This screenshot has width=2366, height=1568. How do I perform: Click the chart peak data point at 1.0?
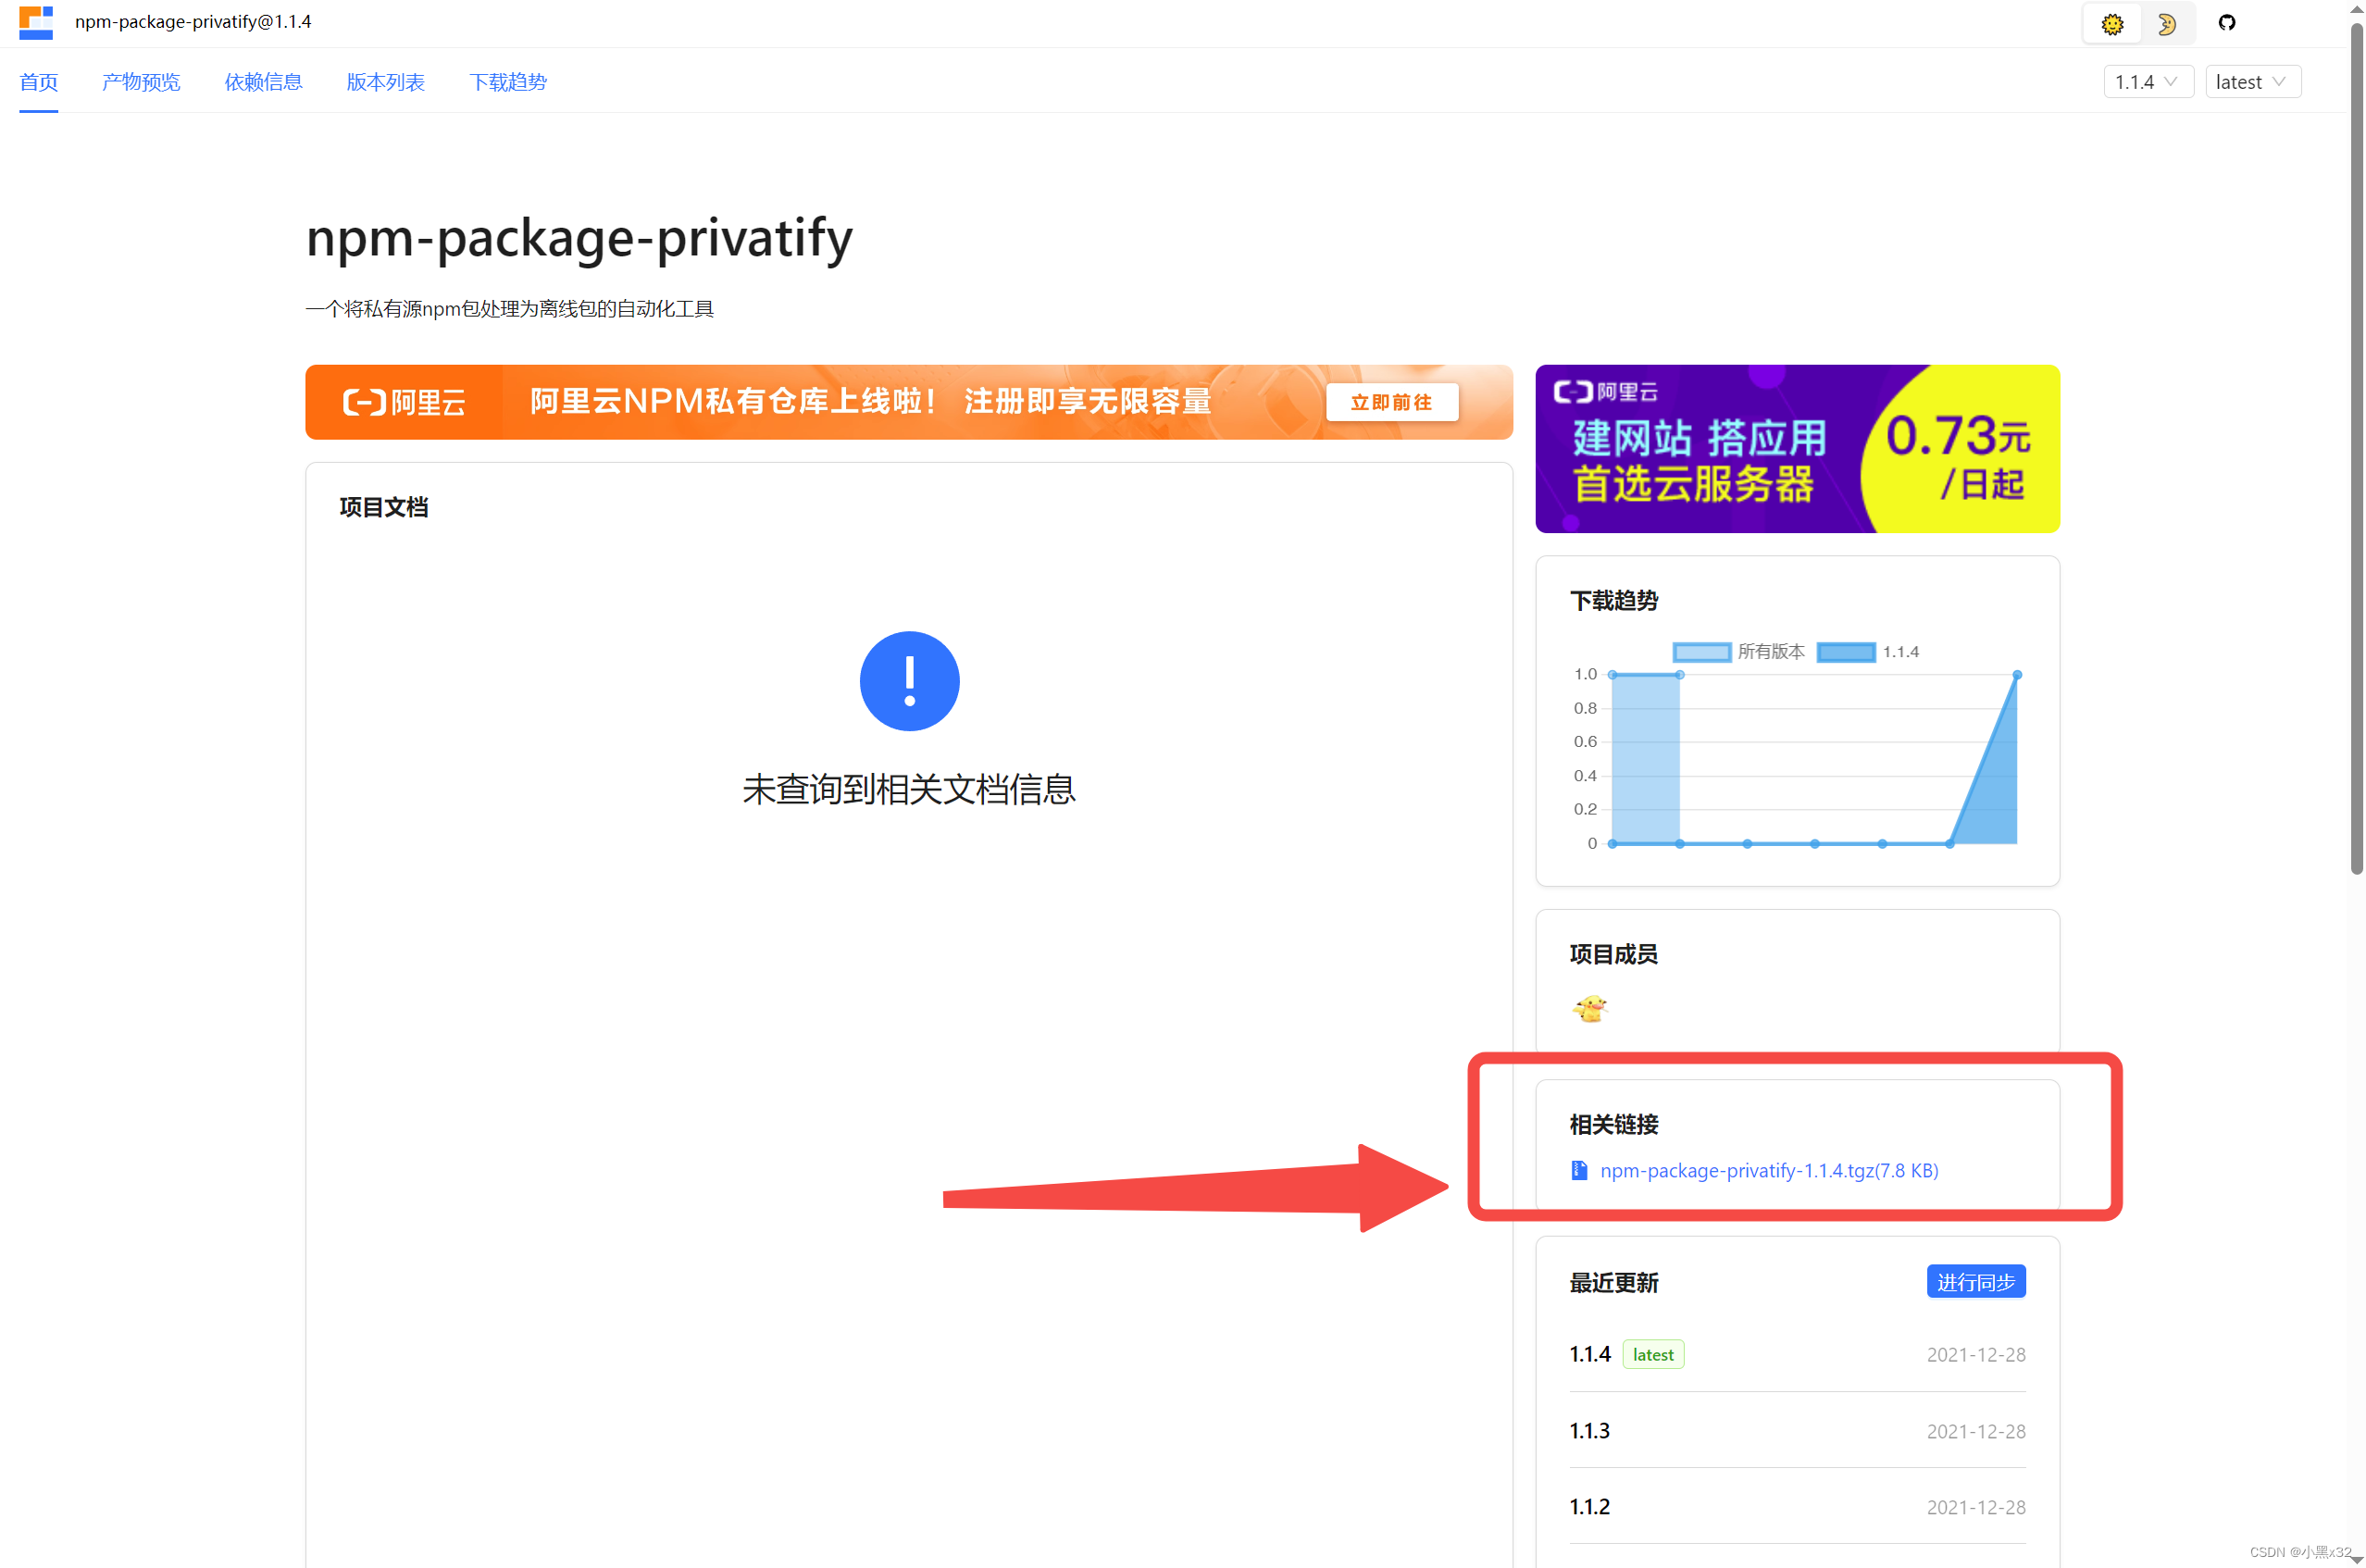coord(2016,675)
